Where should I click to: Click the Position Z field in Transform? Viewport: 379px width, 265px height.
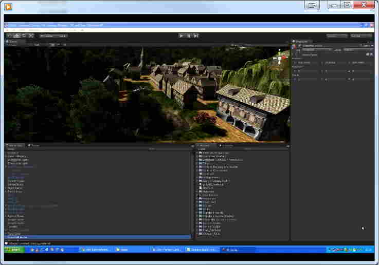(362, 63)
